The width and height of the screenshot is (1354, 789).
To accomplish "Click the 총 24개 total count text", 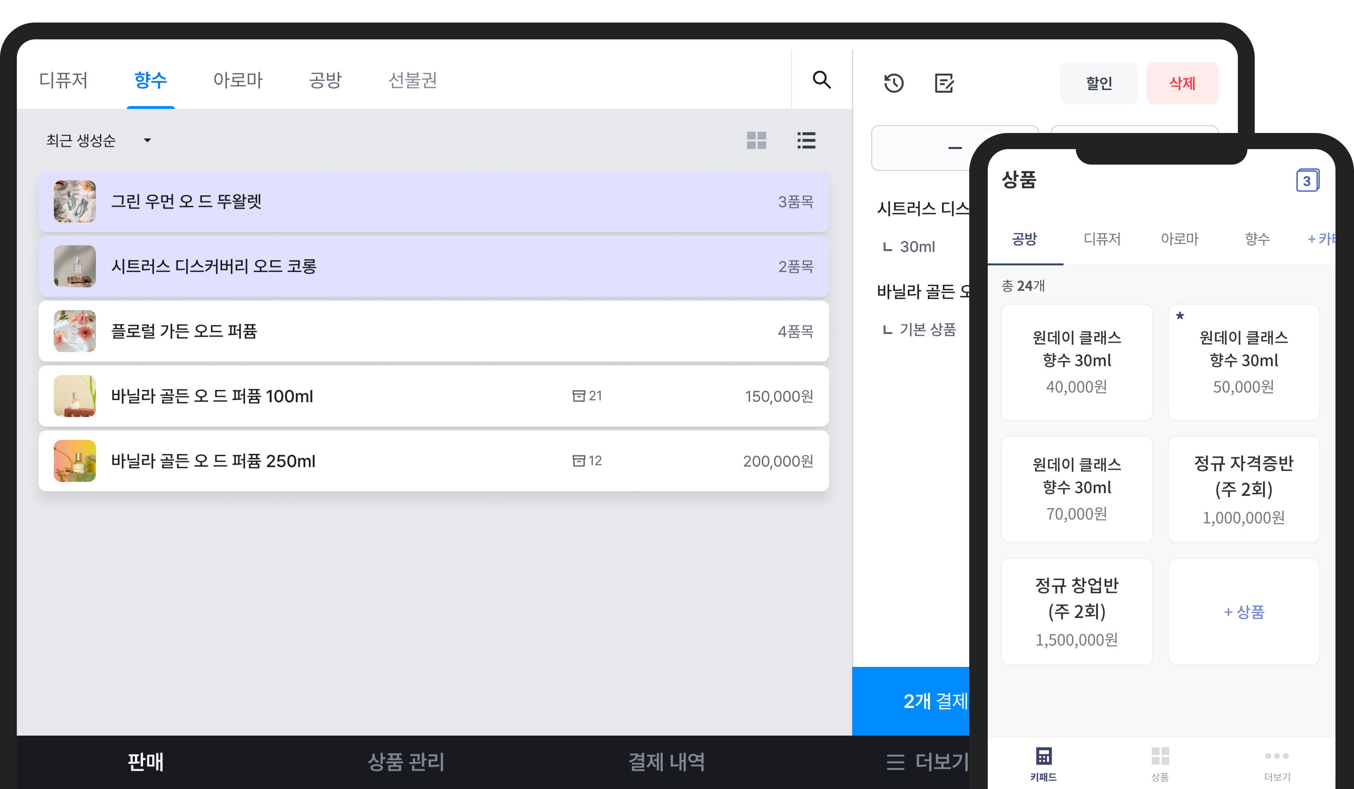I will 1023,286.
